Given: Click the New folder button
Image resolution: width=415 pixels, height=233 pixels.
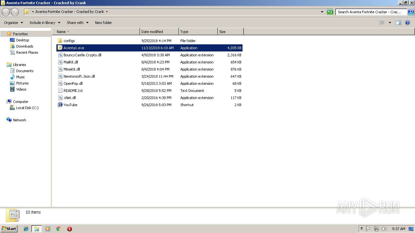Looking at the screenshot, I should (x=103, y=23).
